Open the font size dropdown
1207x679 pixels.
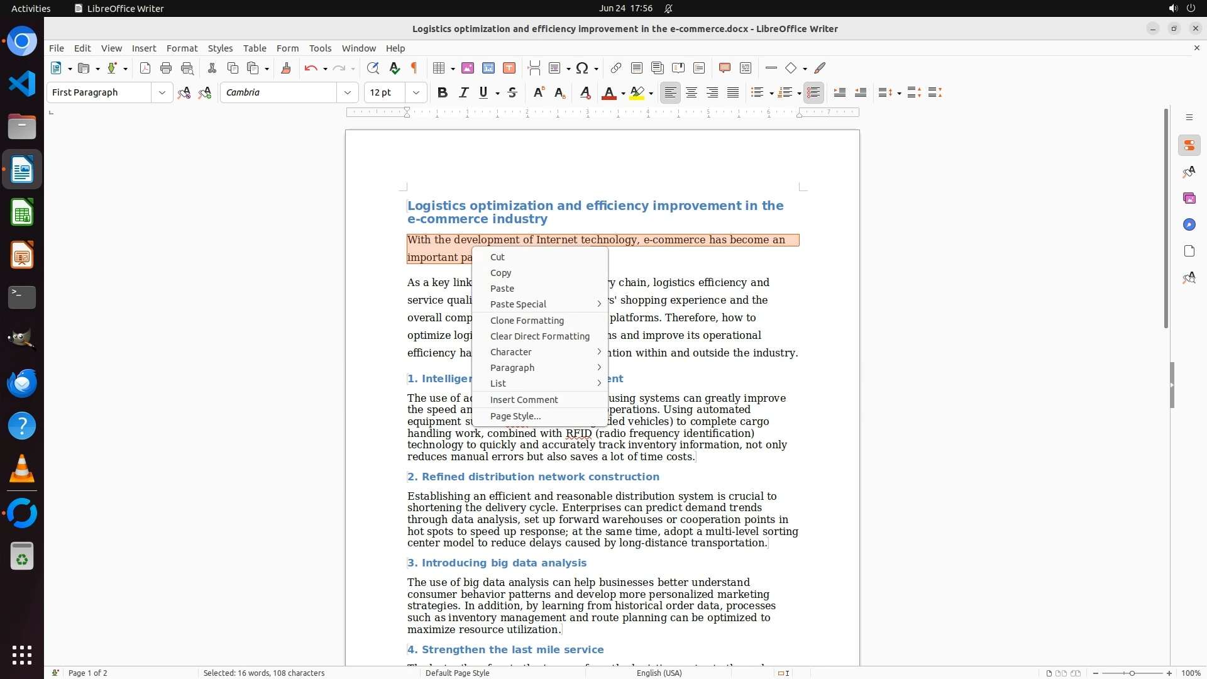point(416,93)
